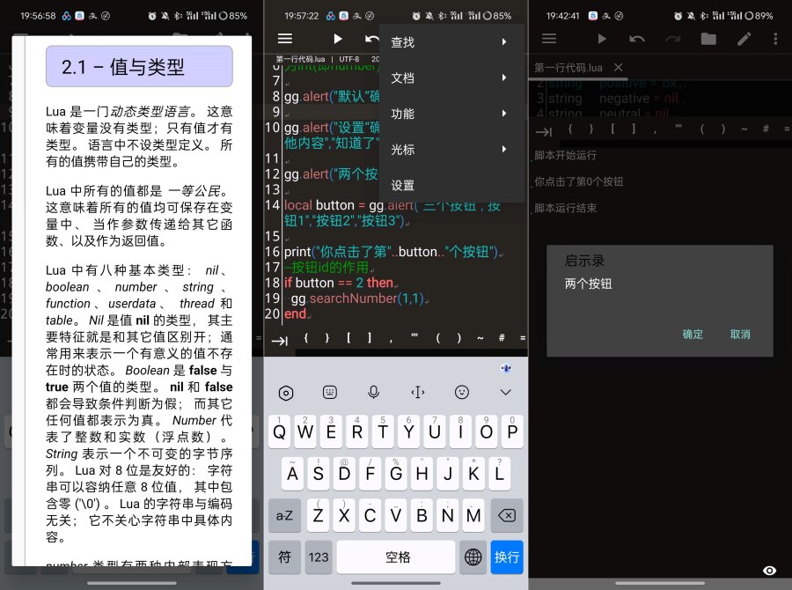
Task: Switch input method with the globe key
Action: click(473, 557)
